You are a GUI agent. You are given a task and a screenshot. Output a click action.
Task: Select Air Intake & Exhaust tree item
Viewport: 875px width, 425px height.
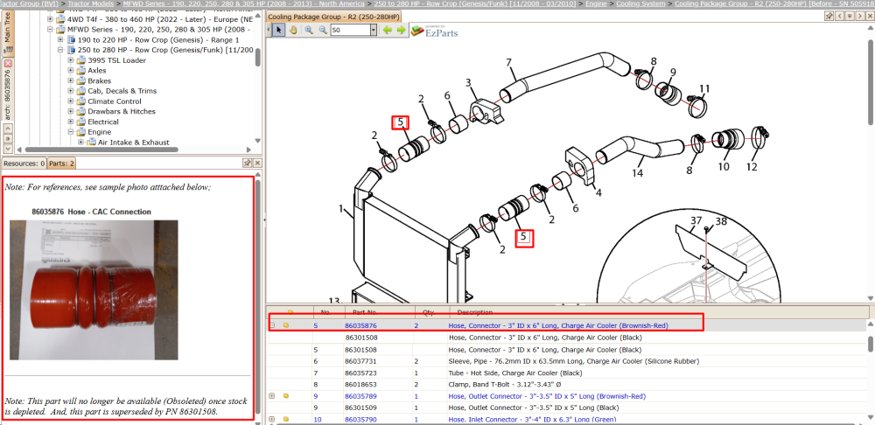[133, 143]
